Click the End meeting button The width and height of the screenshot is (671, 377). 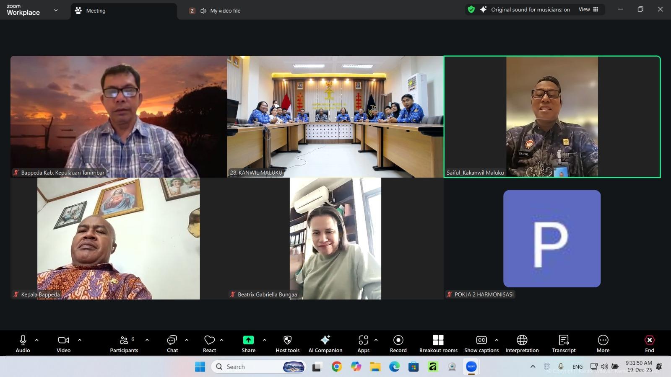(x=649, y=343)
